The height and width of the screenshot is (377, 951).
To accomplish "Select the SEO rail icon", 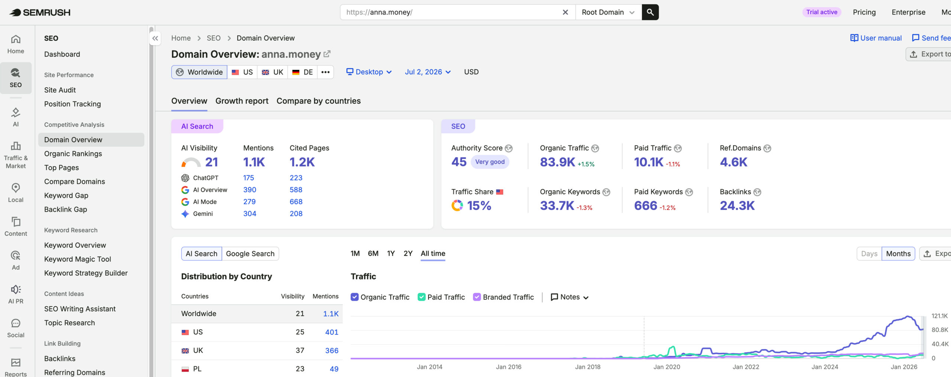I will click(x=16, y=78).
